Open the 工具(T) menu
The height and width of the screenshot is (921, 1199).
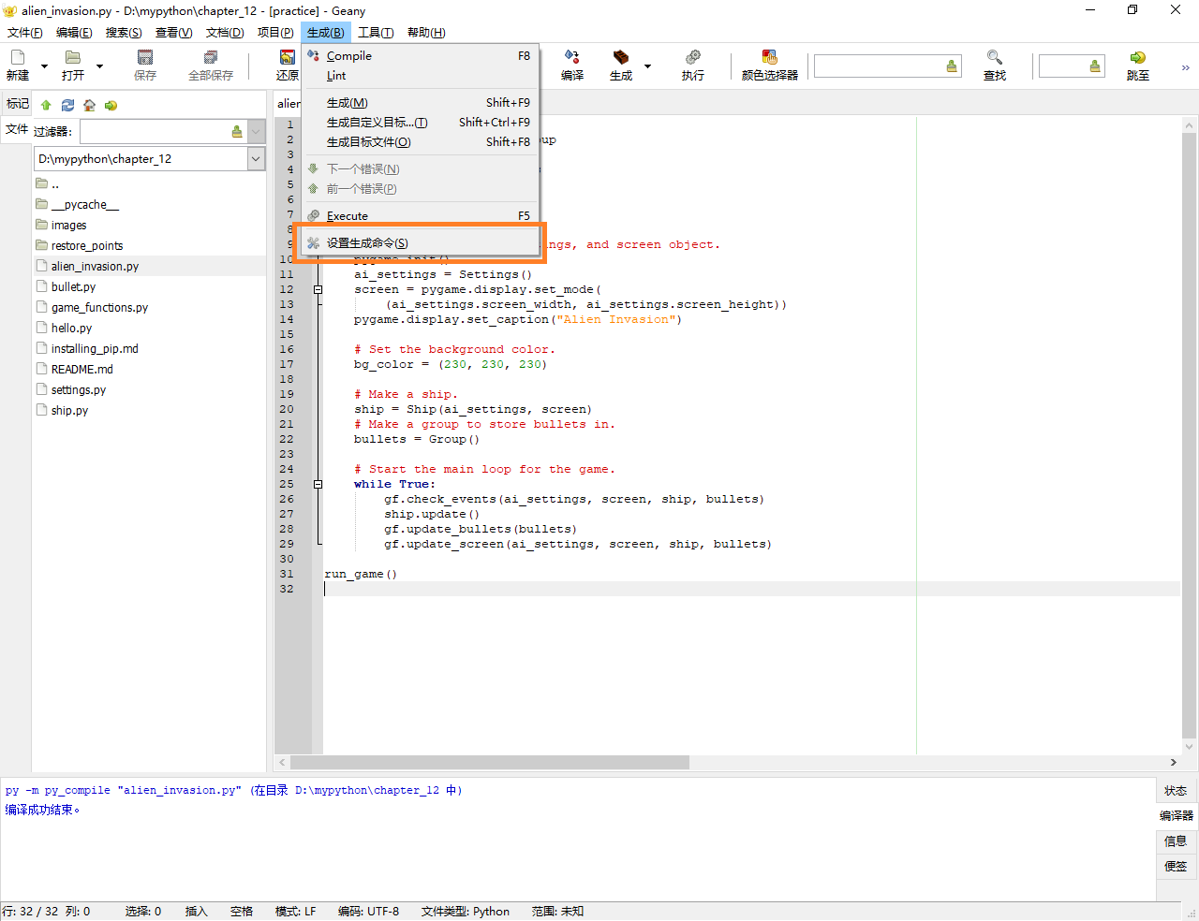click(x=376, y=33)
